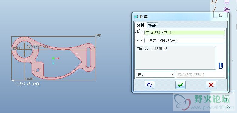Select the datum axis dashed-line tool
The height and width of the screenshot is (113, 237).
pos(214,9)
